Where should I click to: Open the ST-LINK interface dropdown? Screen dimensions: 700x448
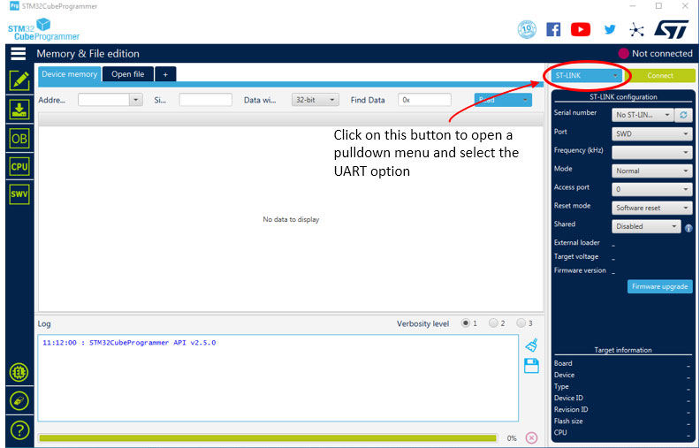coord(586,76)
